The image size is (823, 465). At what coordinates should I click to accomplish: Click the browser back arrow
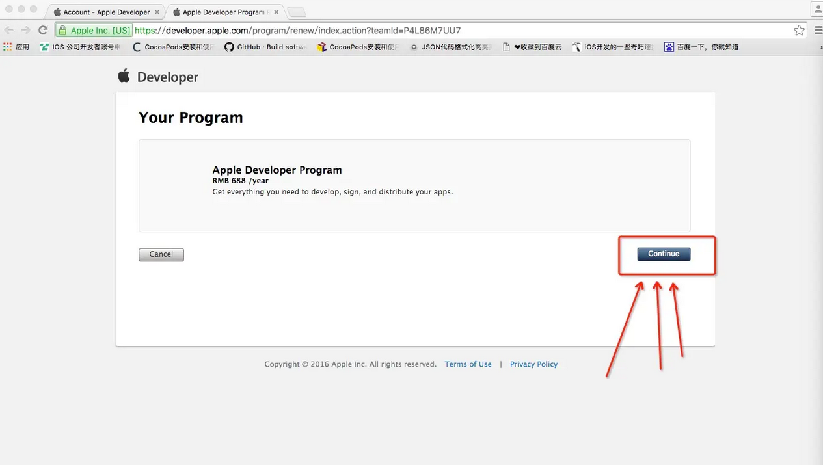9,30
